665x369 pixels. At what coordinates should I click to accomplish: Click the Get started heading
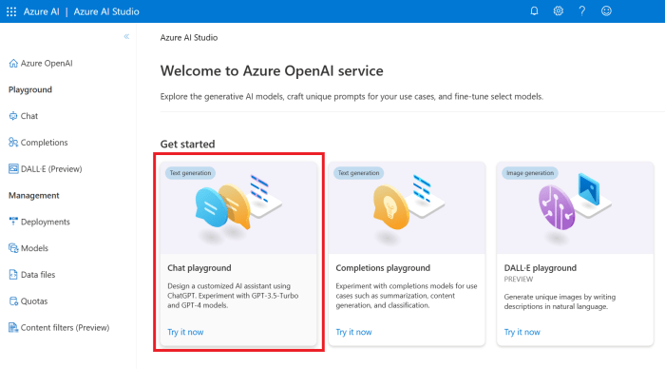(187, 144)
